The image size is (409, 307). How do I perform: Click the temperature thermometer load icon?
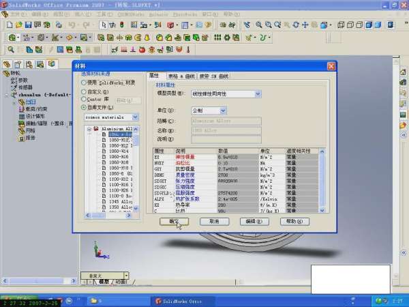188,49
